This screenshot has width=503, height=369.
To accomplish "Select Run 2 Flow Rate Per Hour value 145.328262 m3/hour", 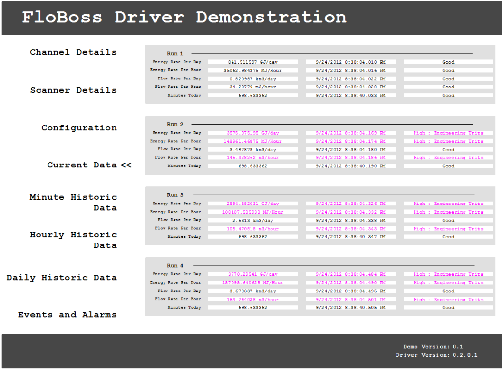I will [253, 158].
